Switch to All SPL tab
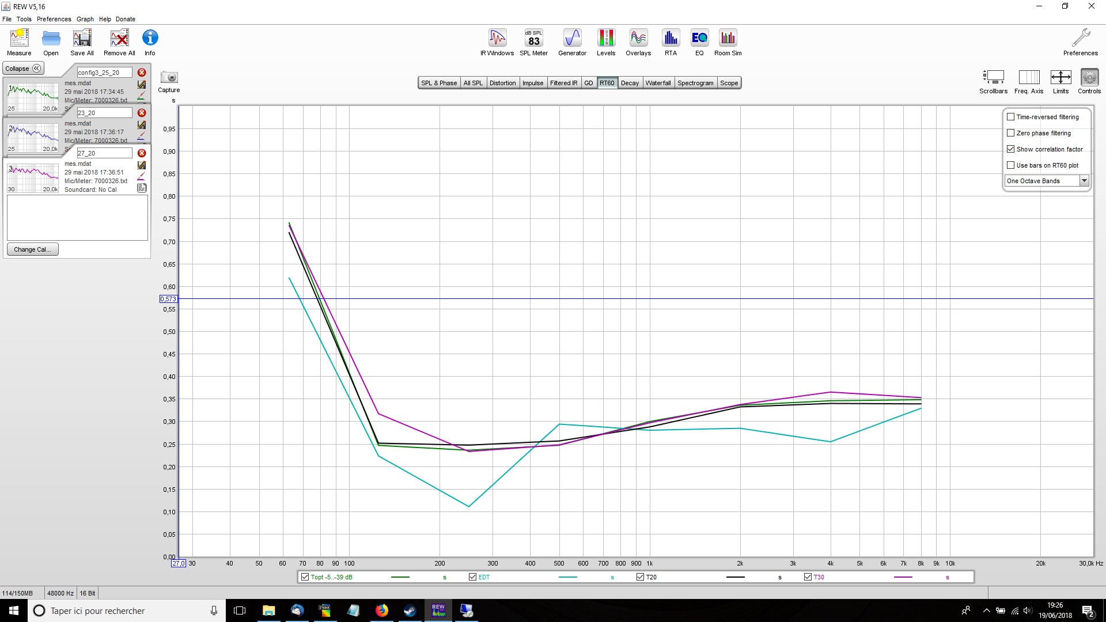Screen dimensions: 1106x622 (x=473, y=83)
